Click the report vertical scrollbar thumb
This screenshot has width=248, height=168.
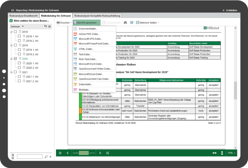tap(235, 90)
